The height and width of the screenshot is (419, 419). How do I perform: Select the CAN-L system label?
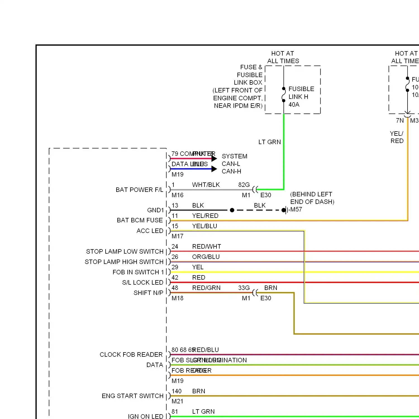pyautogui.click(x=231, y=164)
